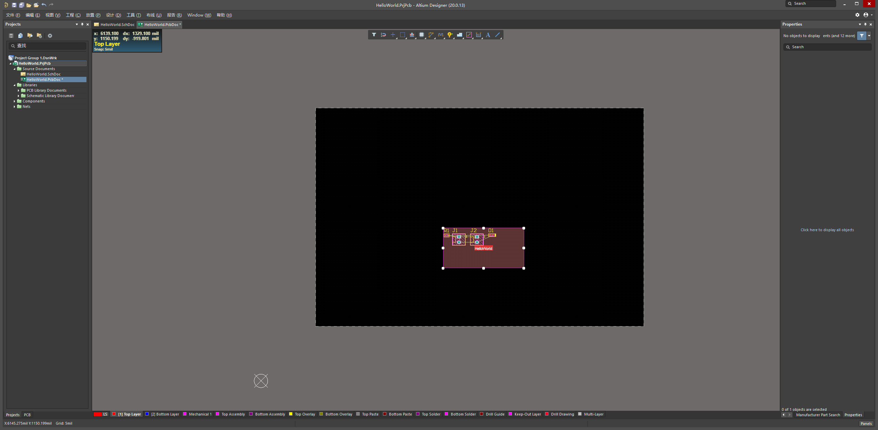Select the place component chip tool
Screen dimensions: 878x430
pos(422,35)
